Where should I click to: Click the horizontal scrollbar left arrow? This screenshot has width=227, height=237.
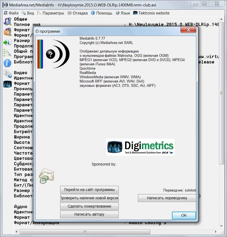point(17,232)
